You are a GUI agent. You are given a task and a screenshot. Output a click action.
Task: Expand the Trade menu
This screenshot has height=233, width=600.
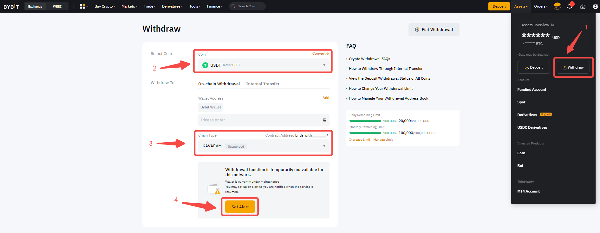[150, 6]
